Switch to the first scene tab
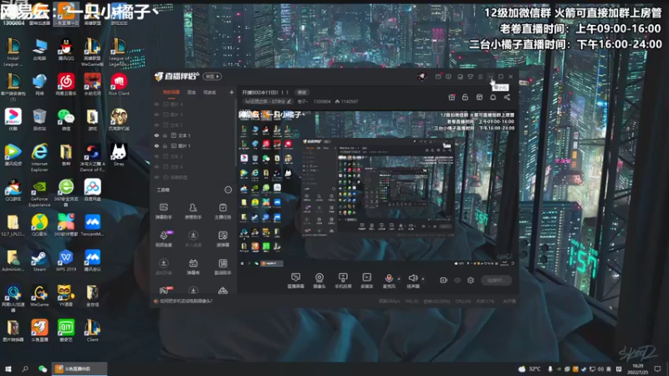The height and width of the screenshot is (376, 669). (x=171, y=92)
